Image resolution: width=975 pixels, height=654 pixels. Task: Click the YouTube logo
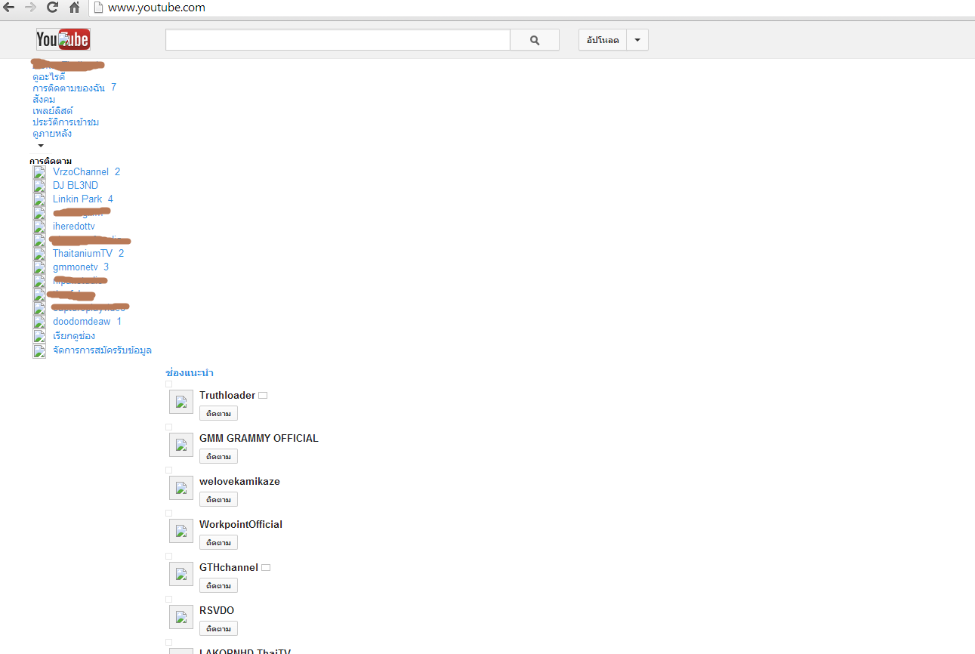point(63,39)
